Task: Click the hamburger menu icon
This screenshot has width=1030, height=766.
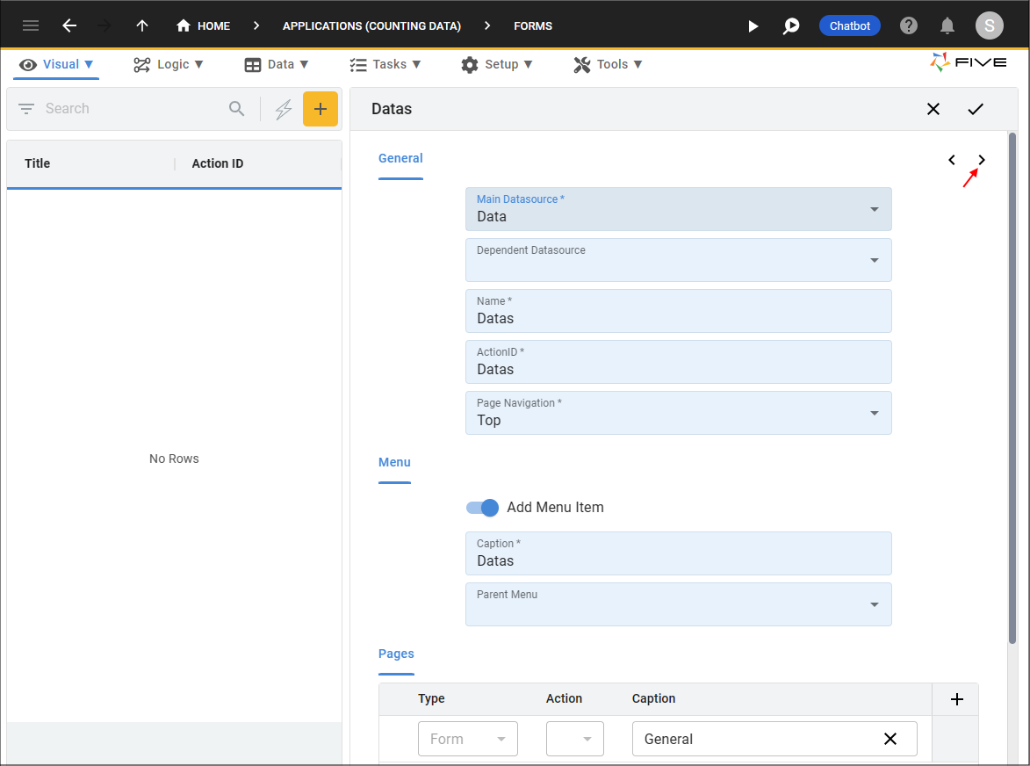Action: [31, 25]
